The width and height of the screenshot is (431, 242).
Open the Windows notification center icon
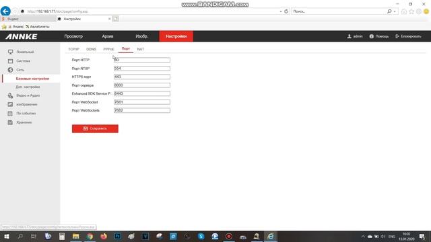[422, 237]
